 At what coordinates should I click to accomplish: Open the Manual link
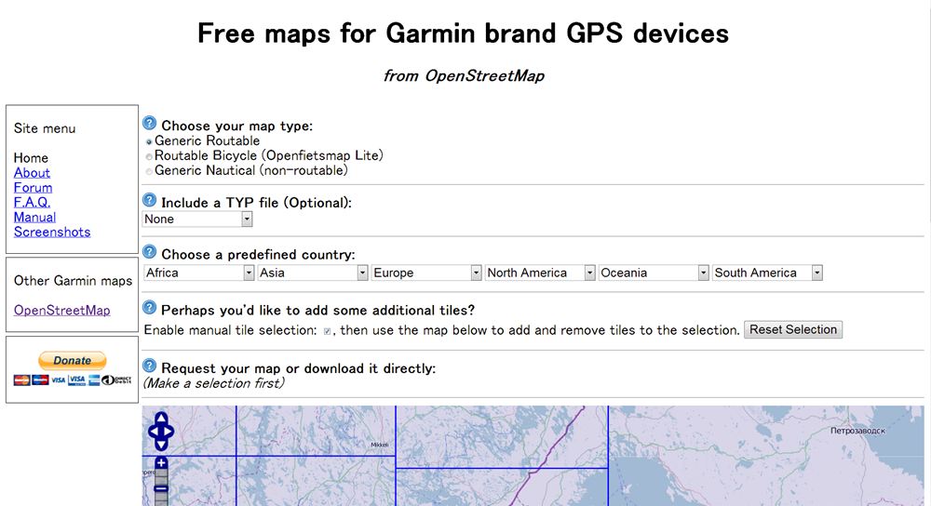tap(35, 217)
